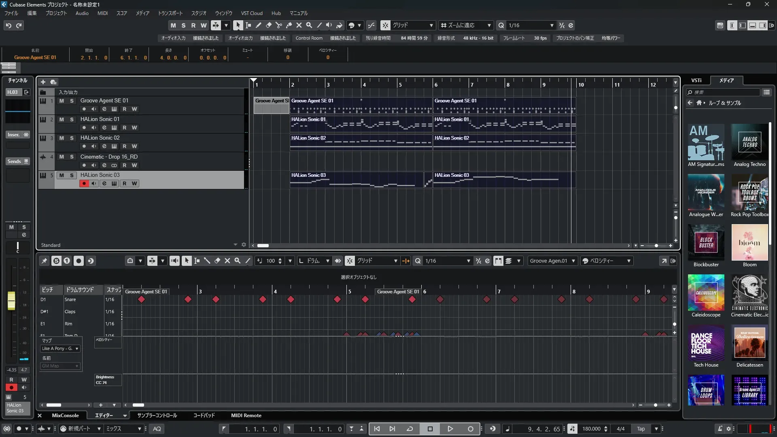Select the Glue tool in toolbar
Image resolution: width=777 pixels, height=437 pixels.
point(289,25)
